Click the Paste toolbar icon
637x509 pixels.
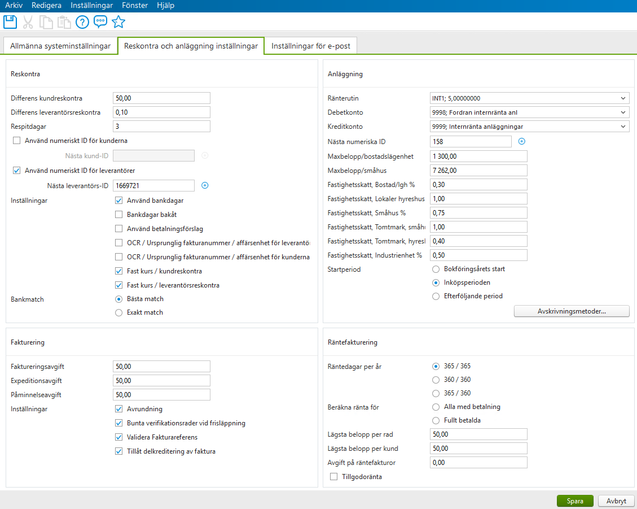point(64,22)
